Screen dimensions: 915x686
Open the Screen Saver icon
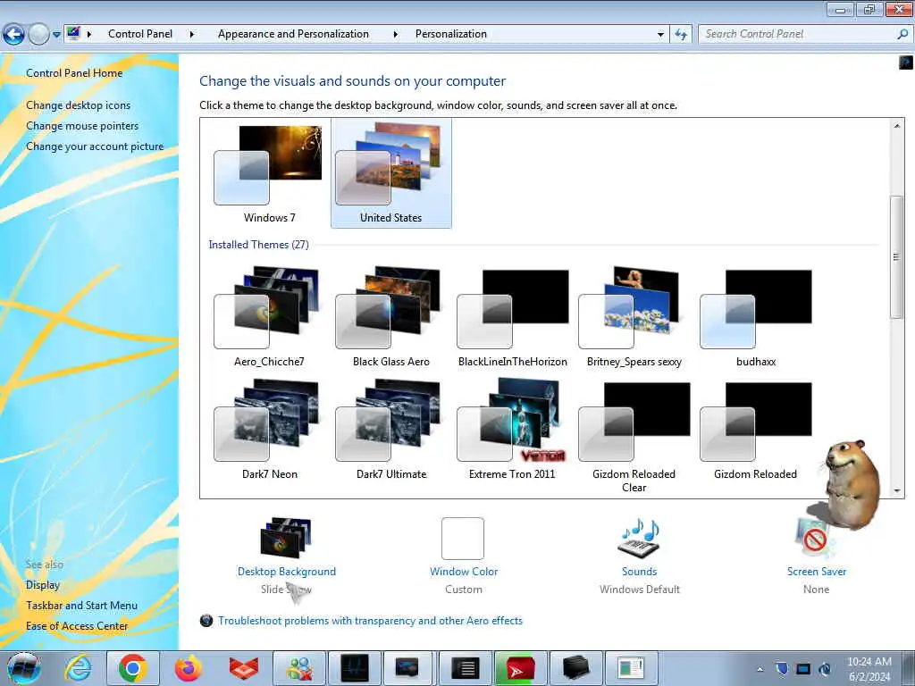pyautogui.click(x=815, y=538)
